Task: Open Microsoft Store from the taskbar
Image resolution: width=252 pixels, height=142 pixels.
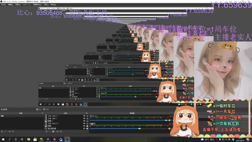Action: (35, 139)
